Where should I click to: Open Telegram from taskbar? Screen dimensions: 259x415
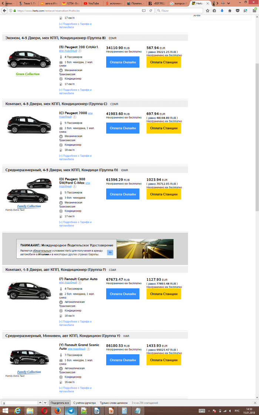[x=71, y=411]
